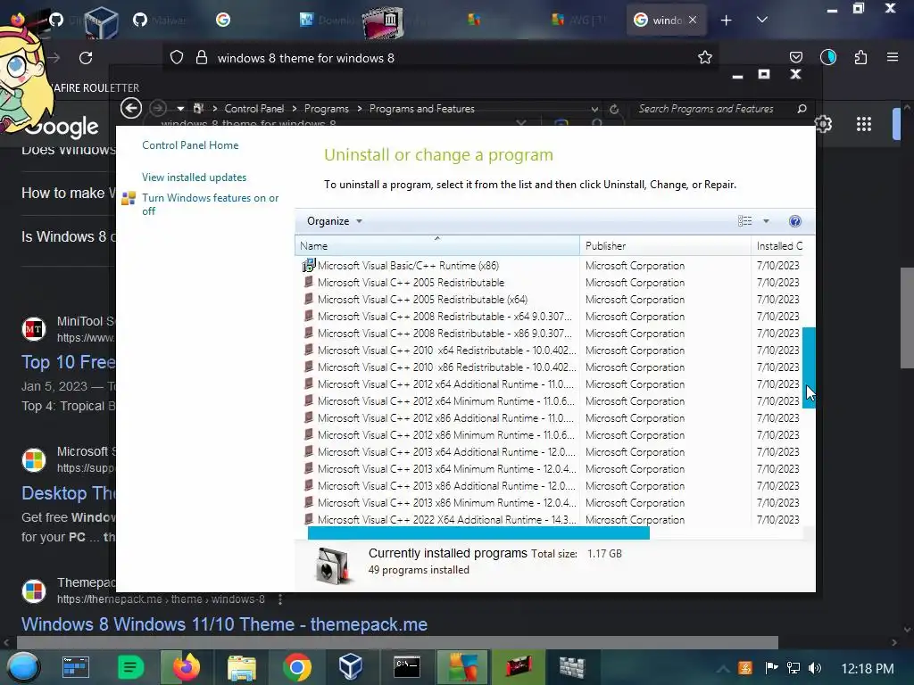The height and width of the screenshot is (685, 914).
Task: Bookmark this page with the star icon
Action: pyautogui.click(x=705, y=57)
